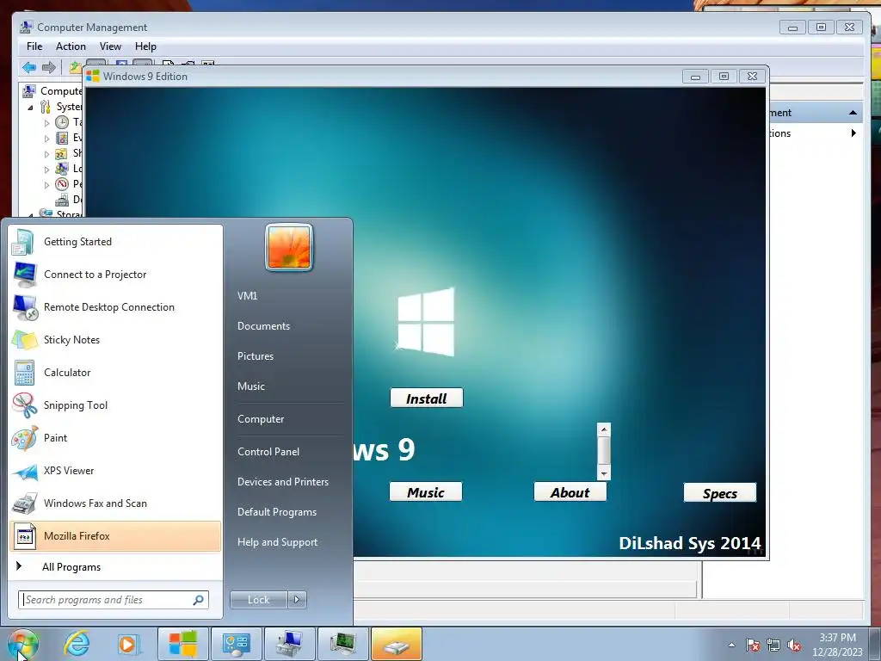Open File menu in Computer Management
This screenshot has width=881, height=661.
coord(34,46)
